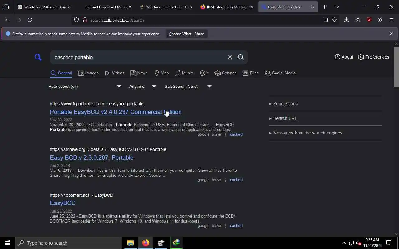Viewport: 399px width, 249px height.
Task: Close the CollabNet SearXNG tab
Action: click(x=313, y=7)
